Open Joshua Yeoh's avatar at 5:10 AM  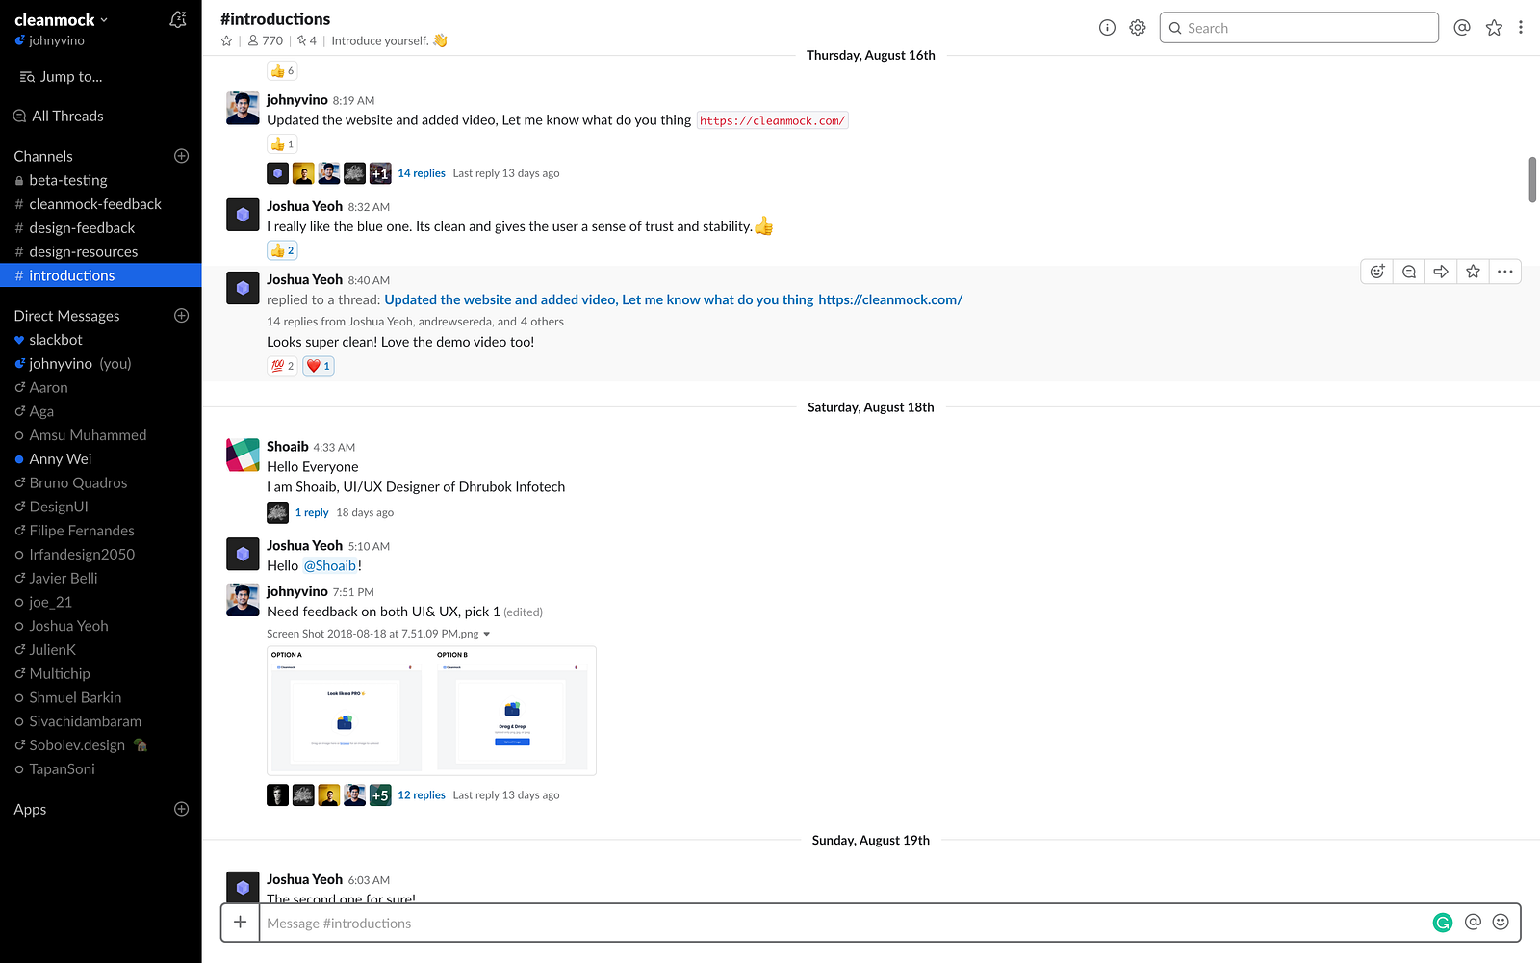pos(243,555)
